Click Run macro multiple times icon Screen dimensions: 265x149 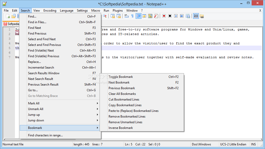click(x=182, y=16)
